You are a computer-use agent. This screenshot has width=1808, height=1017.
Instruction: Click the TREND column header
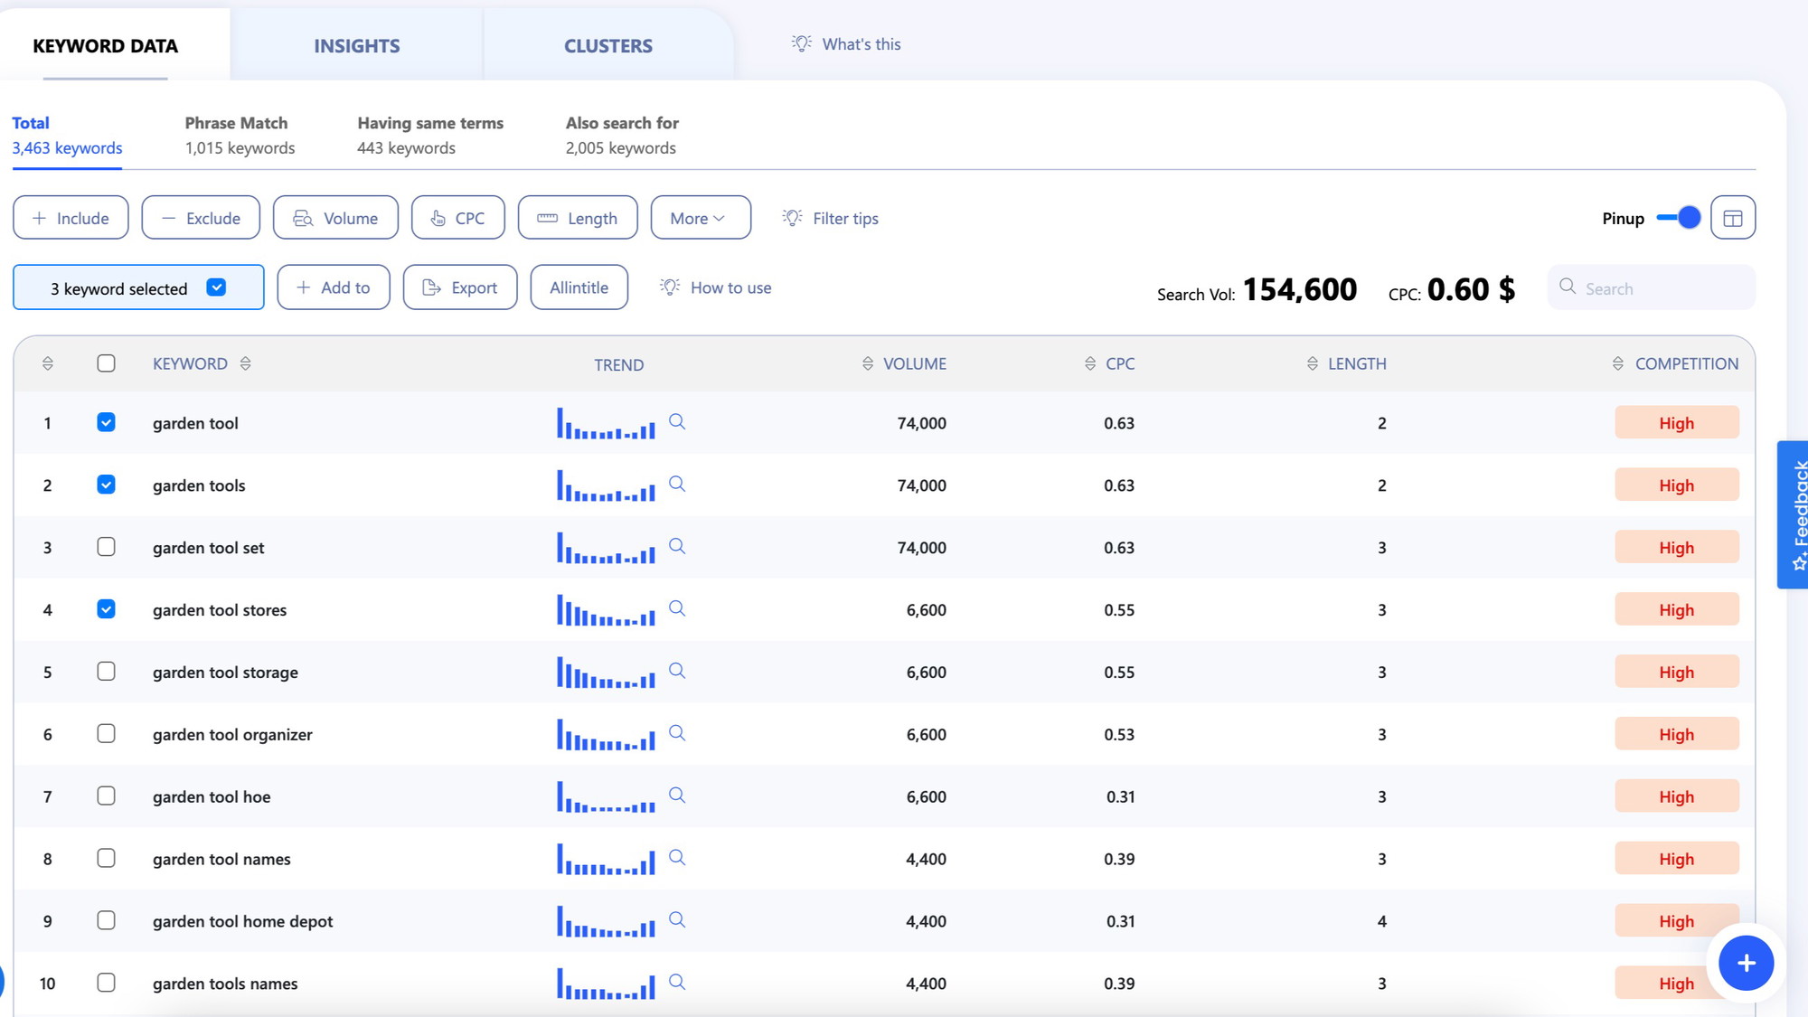pos(619,364)
